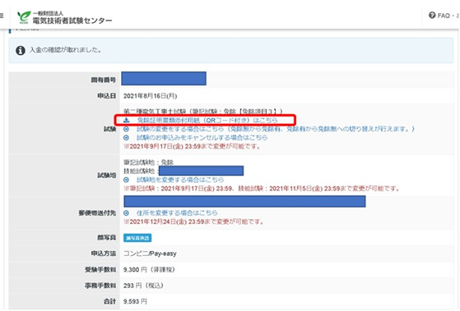460x311 pixels.
Task: Click the red note 2021年12月24日(金) 23:59まで変更が可能
Action: (193, 222)
